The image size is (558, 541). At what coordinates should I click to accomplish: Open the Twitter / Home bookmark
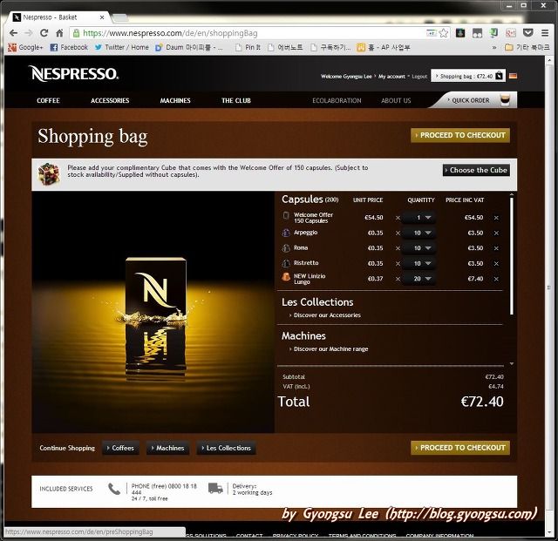click(122, 47)
